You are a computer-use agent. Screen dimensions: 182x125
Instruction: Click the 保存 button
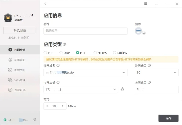[x=168, y=118]
